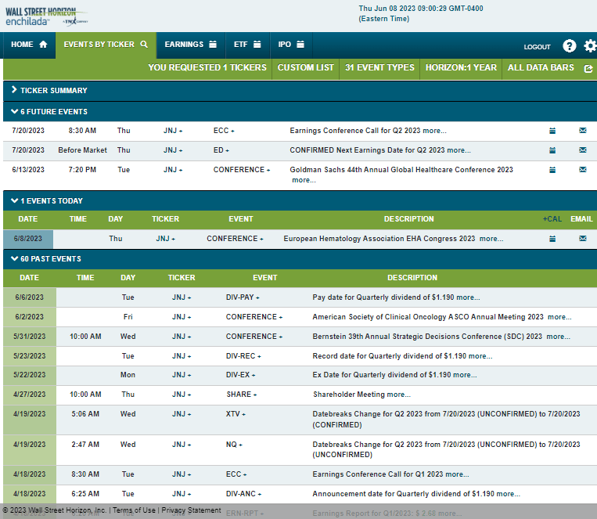
Task: Open settings via the gear icon
Action: [x=590, y=46]
